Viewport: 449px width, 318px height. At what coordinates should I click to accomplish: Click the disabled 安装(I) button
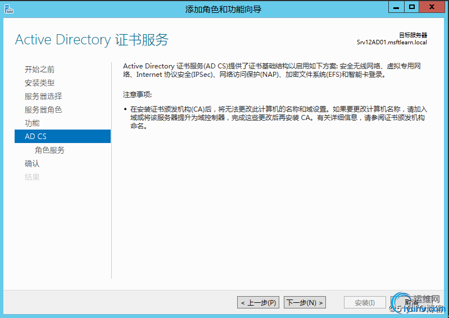pyautogui.click(x=365, y=302)
